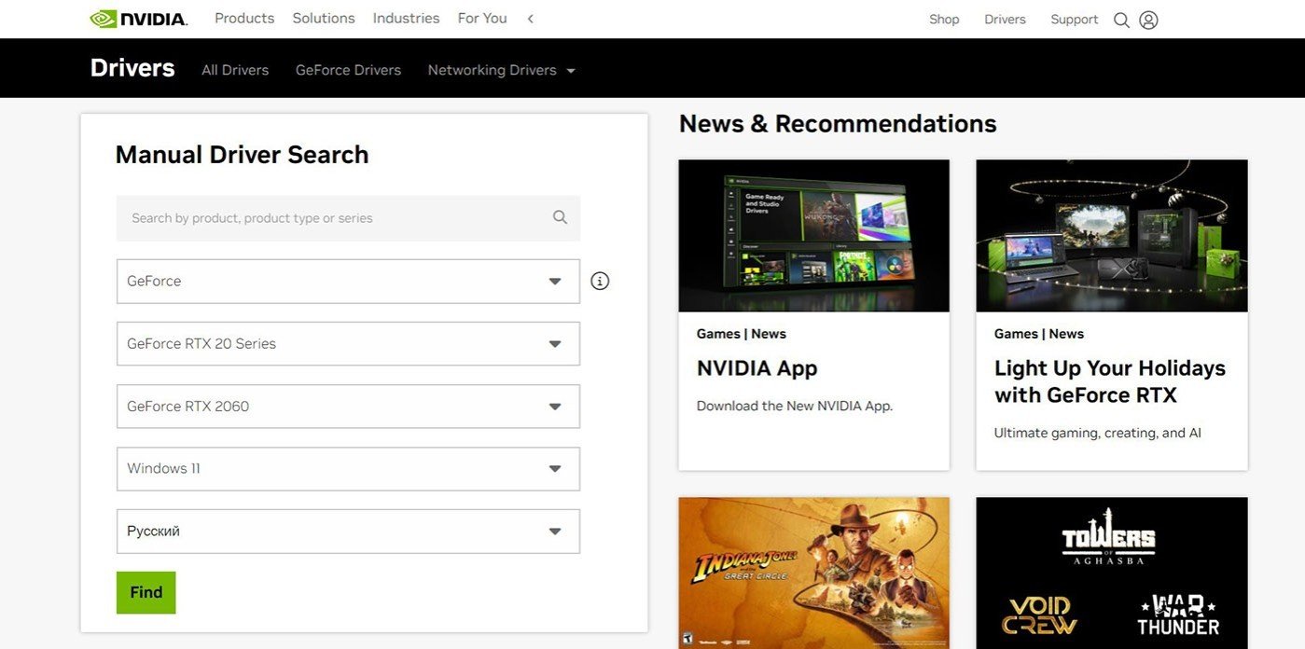Open the site search magnifier icon
The image size is (1305, 649).
(1121, 20)
